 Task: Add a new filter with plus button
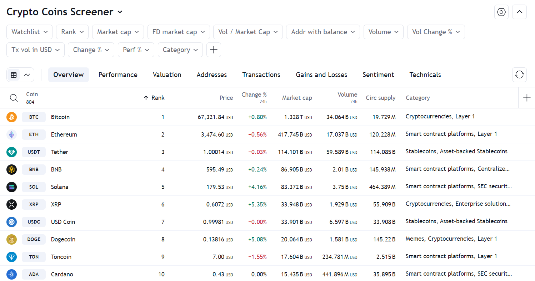click(214, 50)
